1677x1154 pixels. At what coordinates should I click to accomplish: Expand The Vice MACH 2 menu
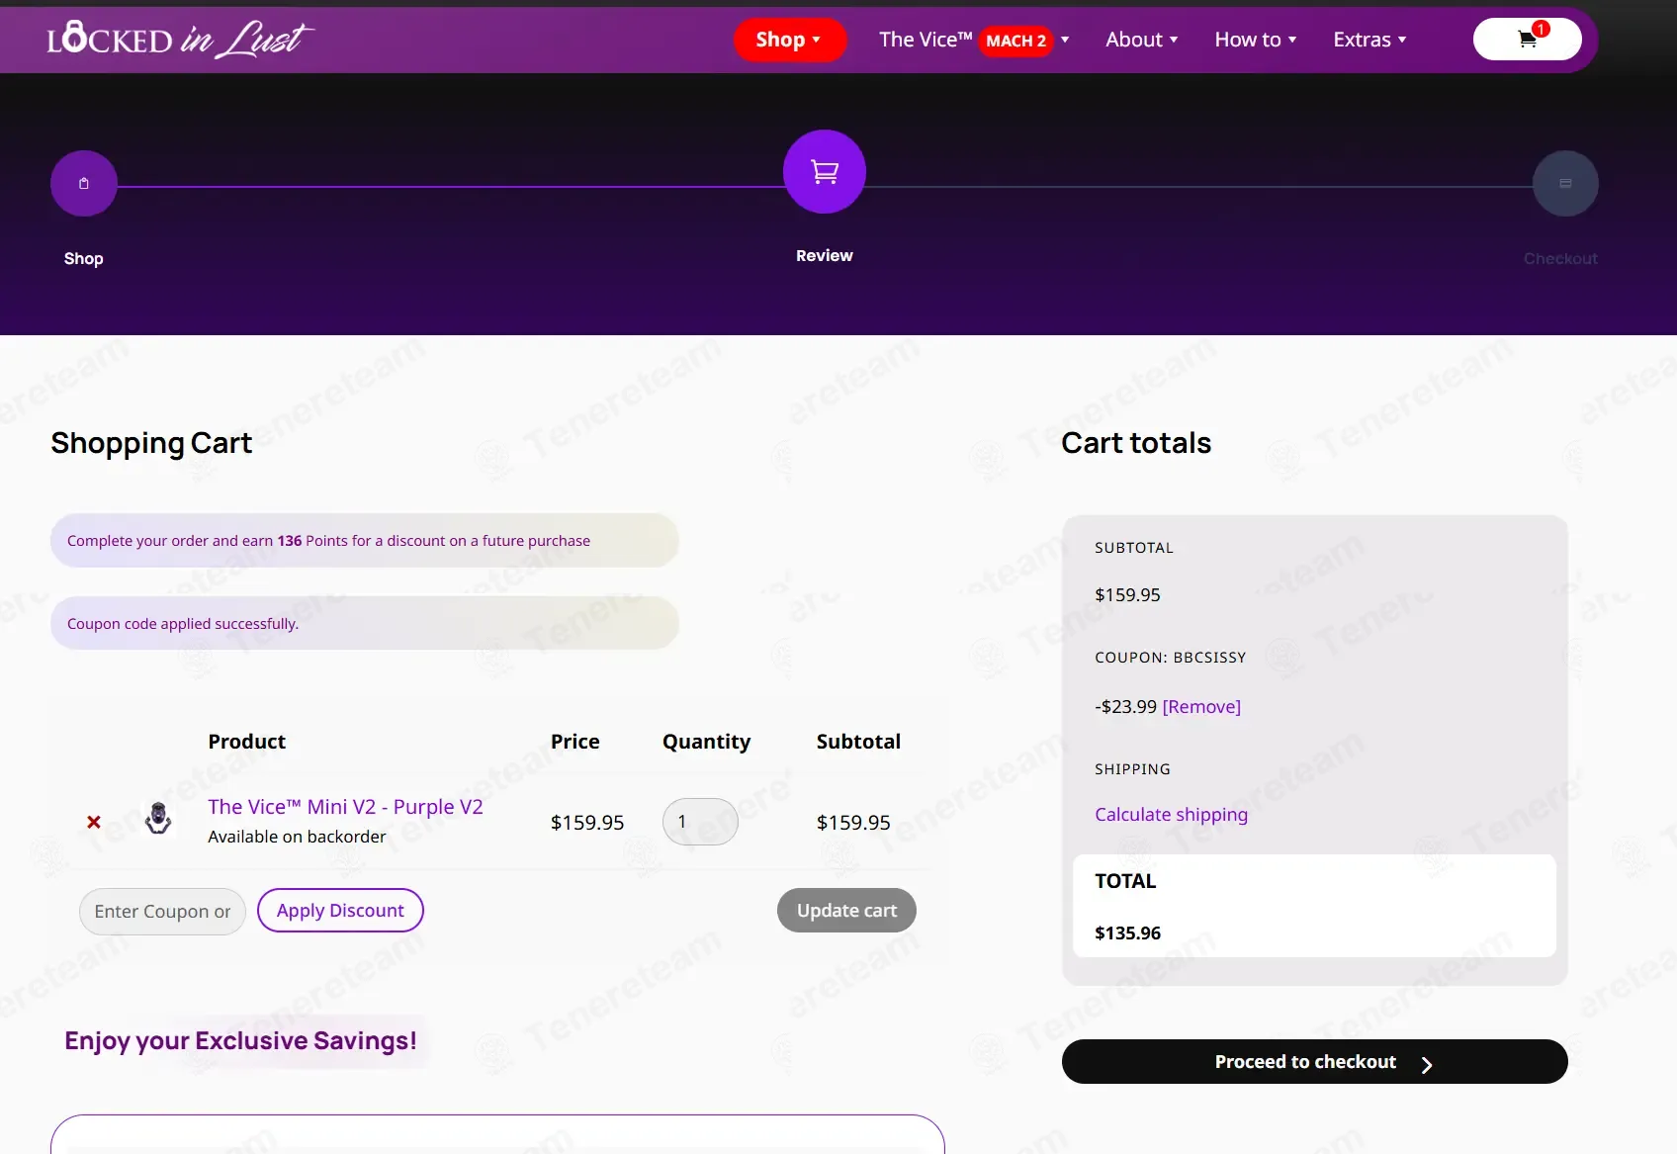[974, 40]
